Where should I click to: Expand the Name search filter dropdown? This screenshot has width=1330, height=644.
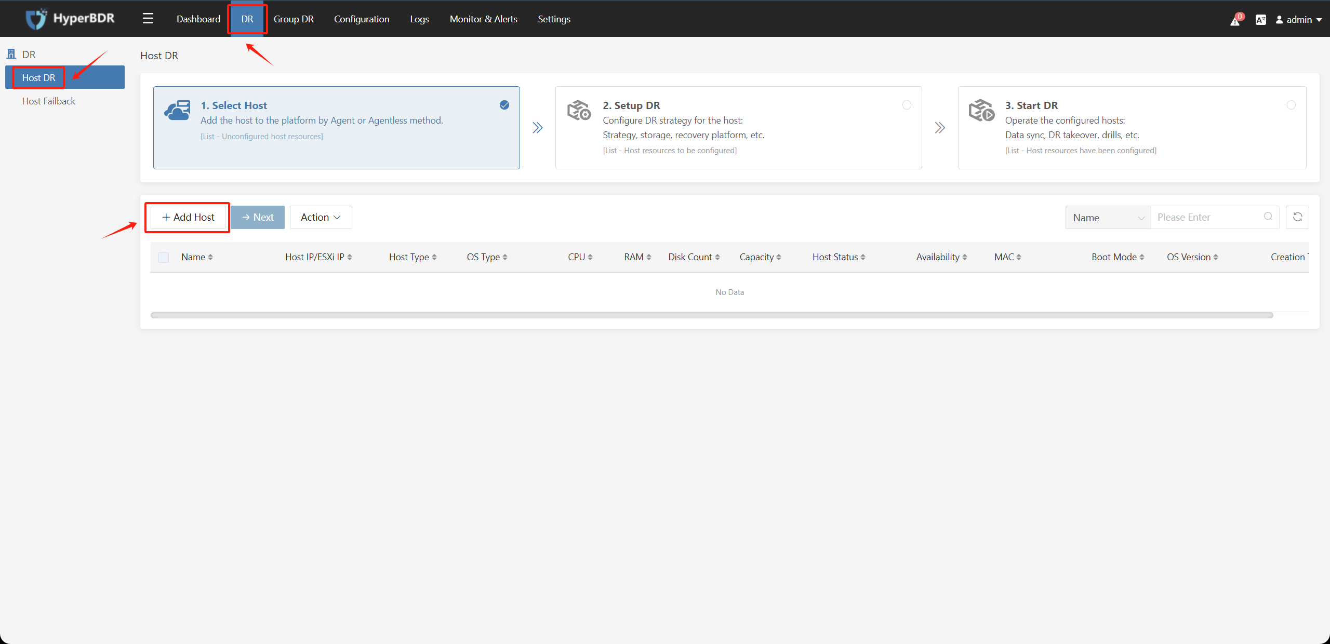point(1106,218)
